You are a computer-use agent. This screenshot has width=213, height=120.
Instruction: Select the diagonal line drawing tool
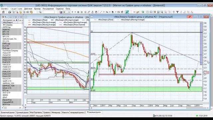point(101,12)
